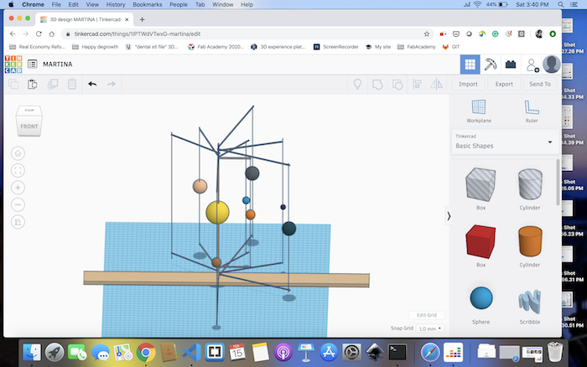Select the Ruler tool
This screenshot has height=367, width=587.
[x=531, y=111]
